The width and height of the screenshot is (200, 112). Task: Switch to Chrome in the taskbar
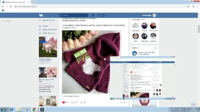click(x=34, y=109)
